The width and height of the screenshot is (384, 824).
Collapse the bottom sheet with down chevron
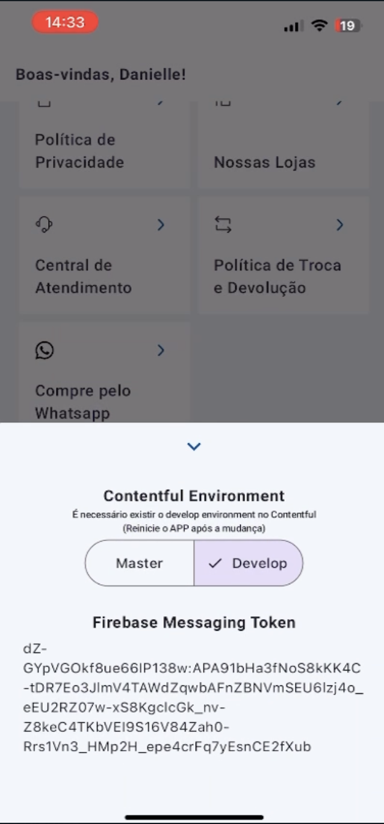pyautogui.click(x=194, y=446)
